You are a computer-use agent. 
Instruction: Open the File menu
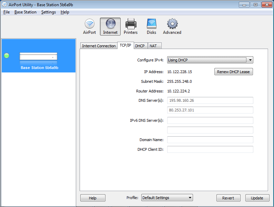click(7, 12)
